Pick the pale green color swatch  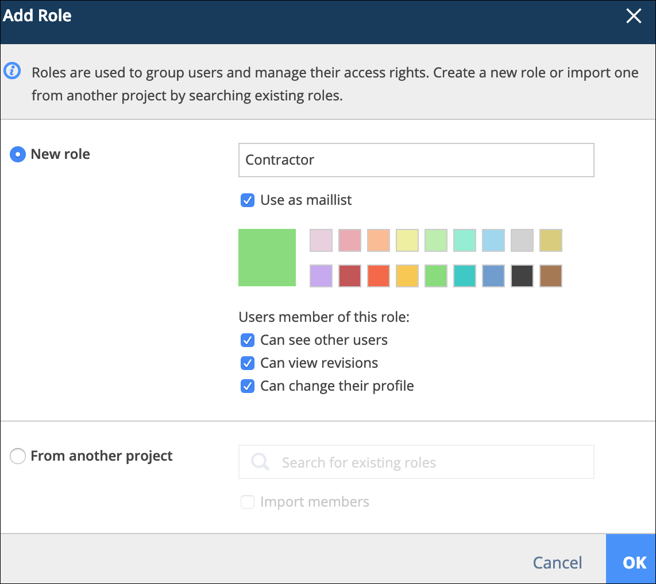pos(436,240)
